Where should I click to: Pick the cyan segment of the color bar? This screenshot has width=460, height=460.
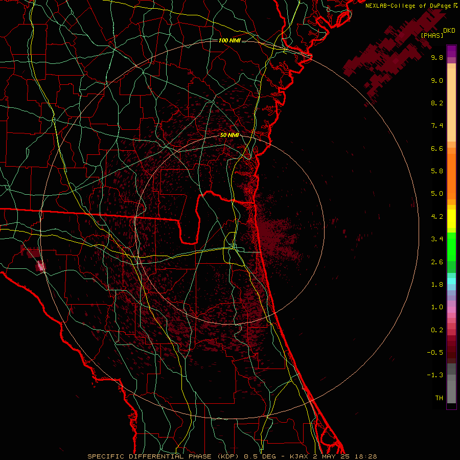click(451, 281)
